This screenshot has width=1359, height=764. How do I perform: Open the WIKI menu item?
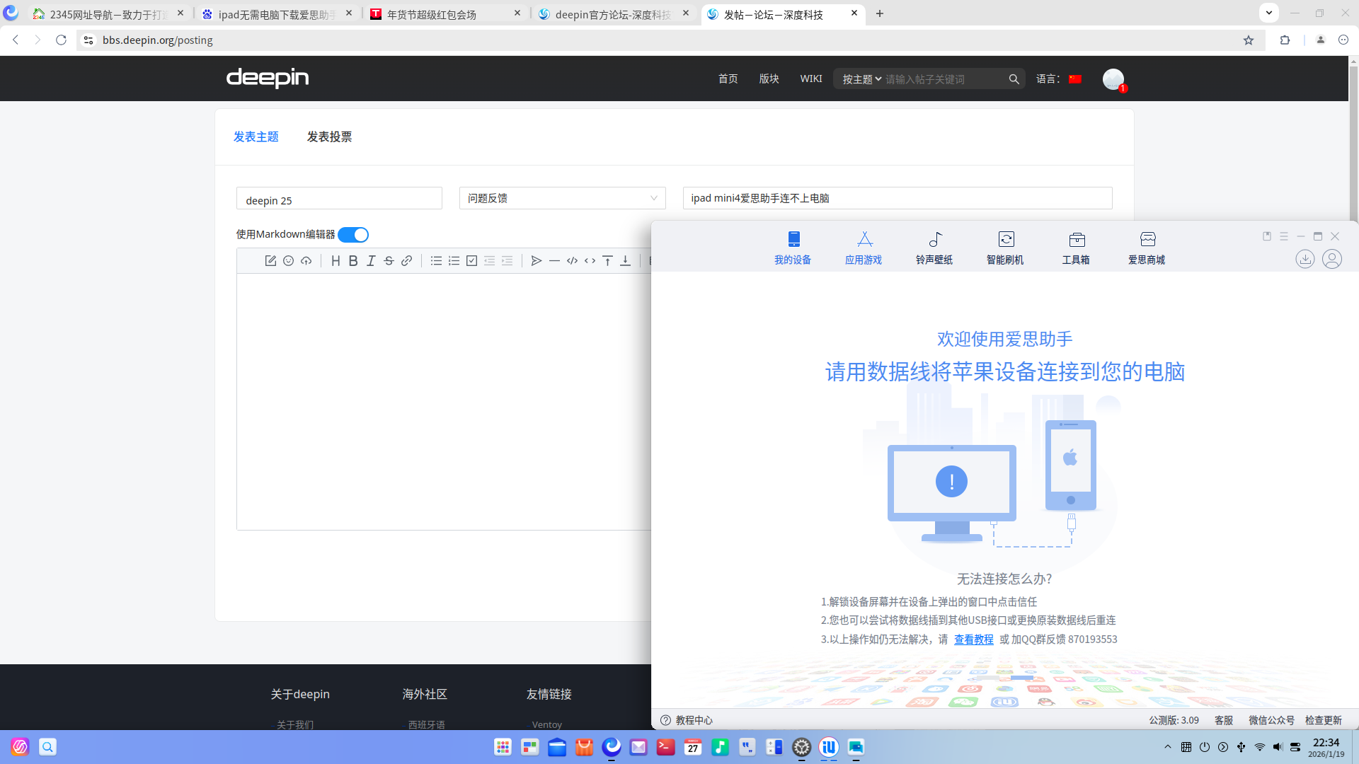(810, 79)
